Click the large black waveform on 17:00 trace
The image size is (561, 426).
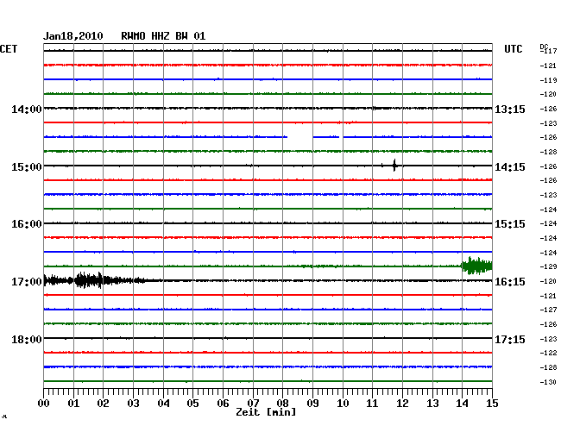[95, 280]
